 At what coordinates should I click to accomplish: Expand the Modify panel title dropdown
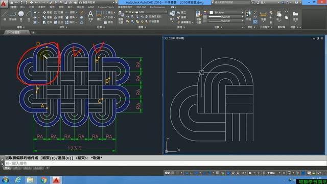pyautogui.click(x=63, y=27)
